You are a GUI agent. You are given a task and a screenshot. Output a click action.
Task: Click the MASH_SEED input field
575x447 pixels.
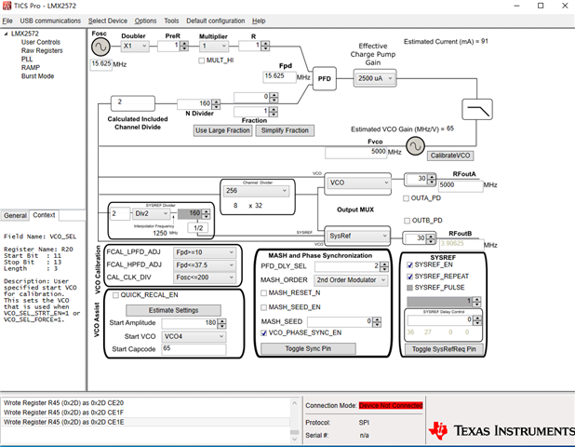tap(340, 322)
